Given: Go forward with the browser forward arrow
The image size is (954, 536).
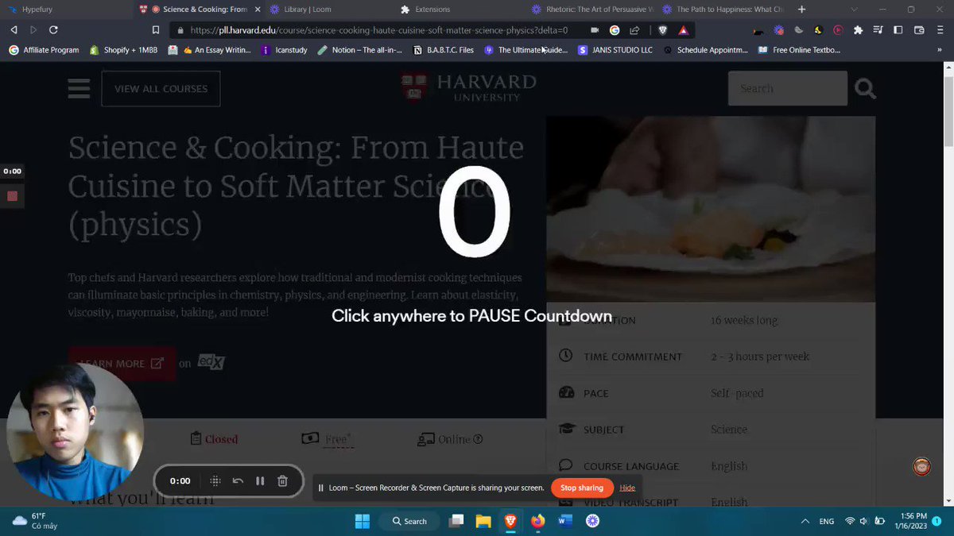Looking at the screenshot, I should click(x=33, y=30).
